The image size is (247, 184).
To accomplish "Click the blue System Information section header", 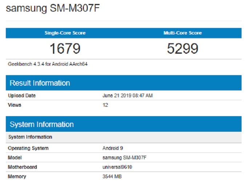I will click(x=42, y=124).
